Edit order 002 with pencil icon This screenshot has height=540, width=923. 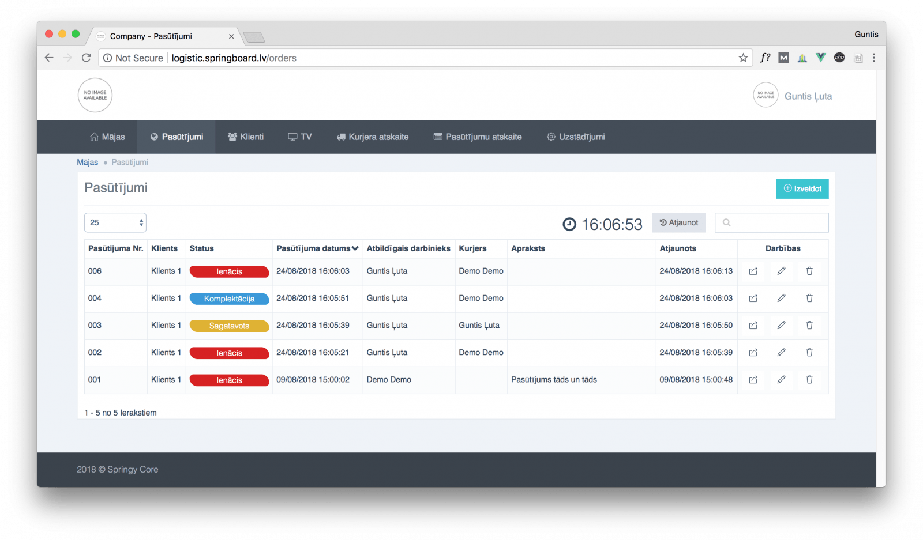pos(781,352)
